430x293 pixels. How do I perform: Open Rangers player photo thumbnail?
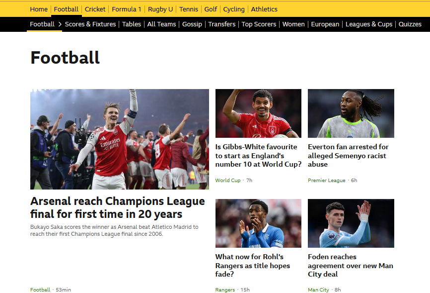point(258,223)
